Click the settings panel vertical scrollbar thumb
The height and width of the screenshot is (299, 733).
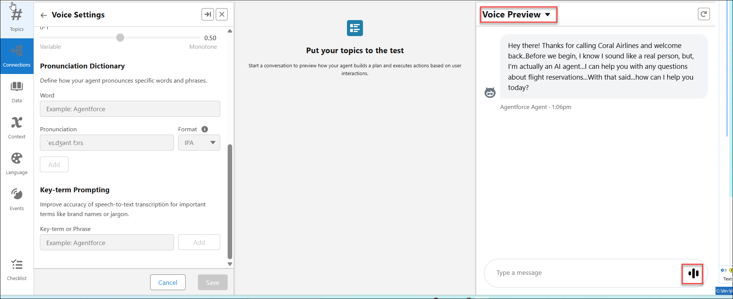click(x=230, y=202)
